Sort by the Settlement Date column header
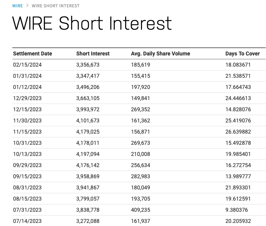The width and height of the screenshot is (266, 226). [33, 54]
